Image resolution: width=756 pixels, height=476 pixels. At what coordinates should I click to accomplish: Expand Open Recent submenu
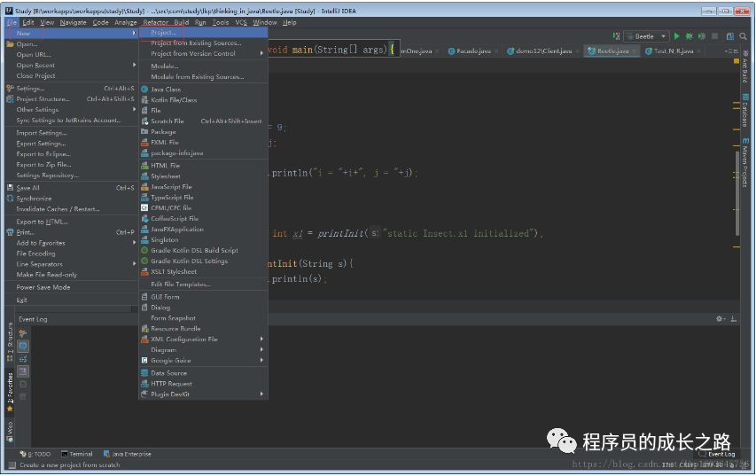click(x=71, y=65)
